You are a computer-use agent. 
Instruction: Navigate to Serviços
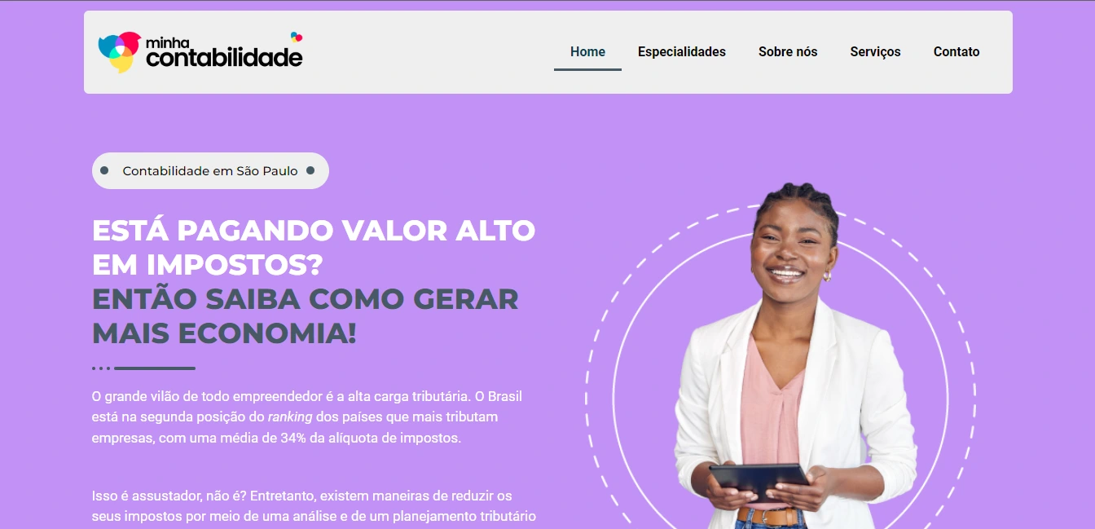click(x=875, y=52)
